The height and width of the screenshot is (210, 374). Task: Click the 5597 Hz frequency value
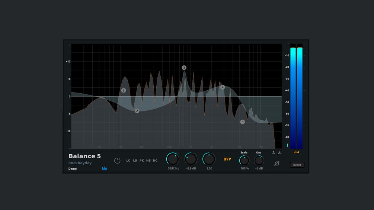(x=173, y=169)
